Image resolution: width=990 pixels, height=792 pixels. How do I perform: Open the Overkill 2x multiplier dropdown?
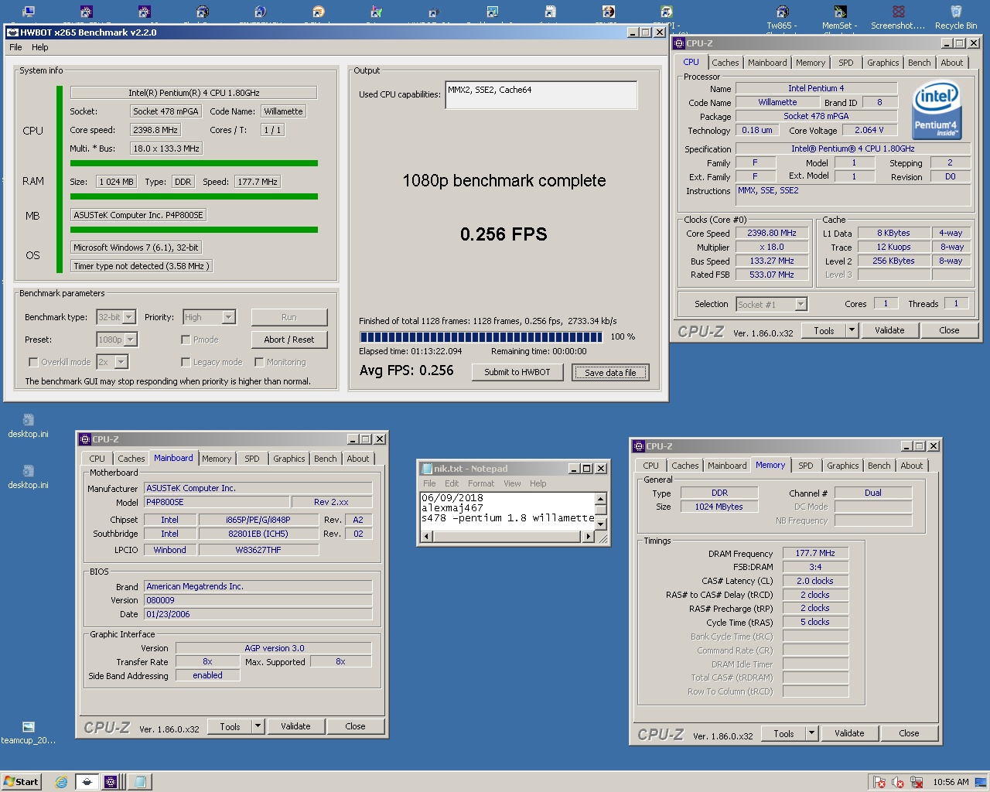click(112, 362)
